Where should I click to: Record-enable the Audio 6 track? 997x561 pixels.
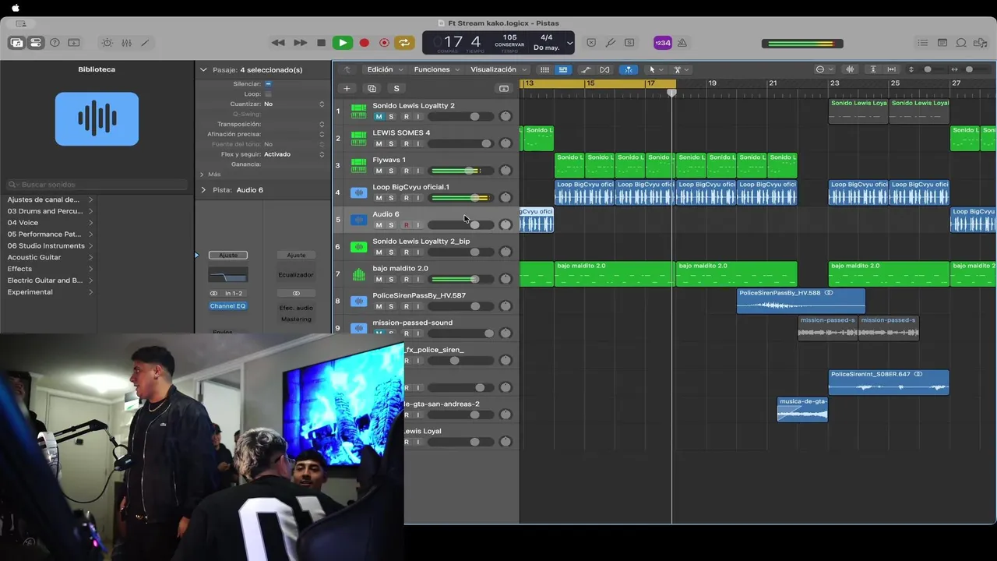coord(406,225)
